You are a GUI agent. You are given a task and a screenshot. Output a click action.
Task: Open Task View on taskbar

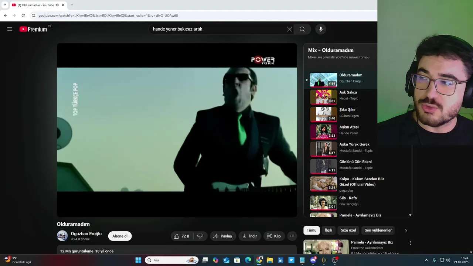(205, 260)
